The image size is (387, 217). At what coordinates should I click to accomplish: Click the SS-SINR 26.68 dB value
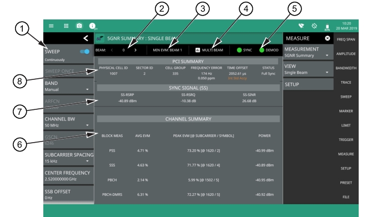249,101
